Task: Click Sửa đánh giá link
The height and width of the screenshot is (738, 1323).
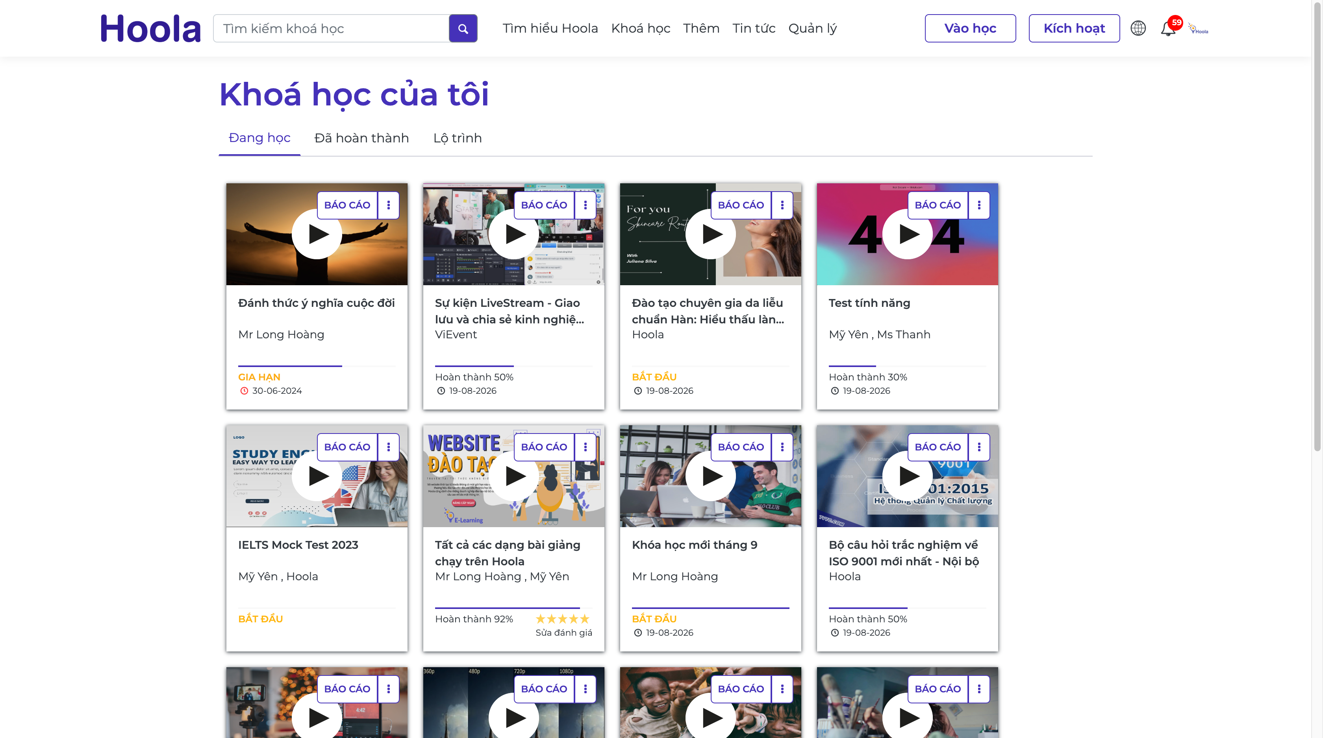Action: pos(563,633)
